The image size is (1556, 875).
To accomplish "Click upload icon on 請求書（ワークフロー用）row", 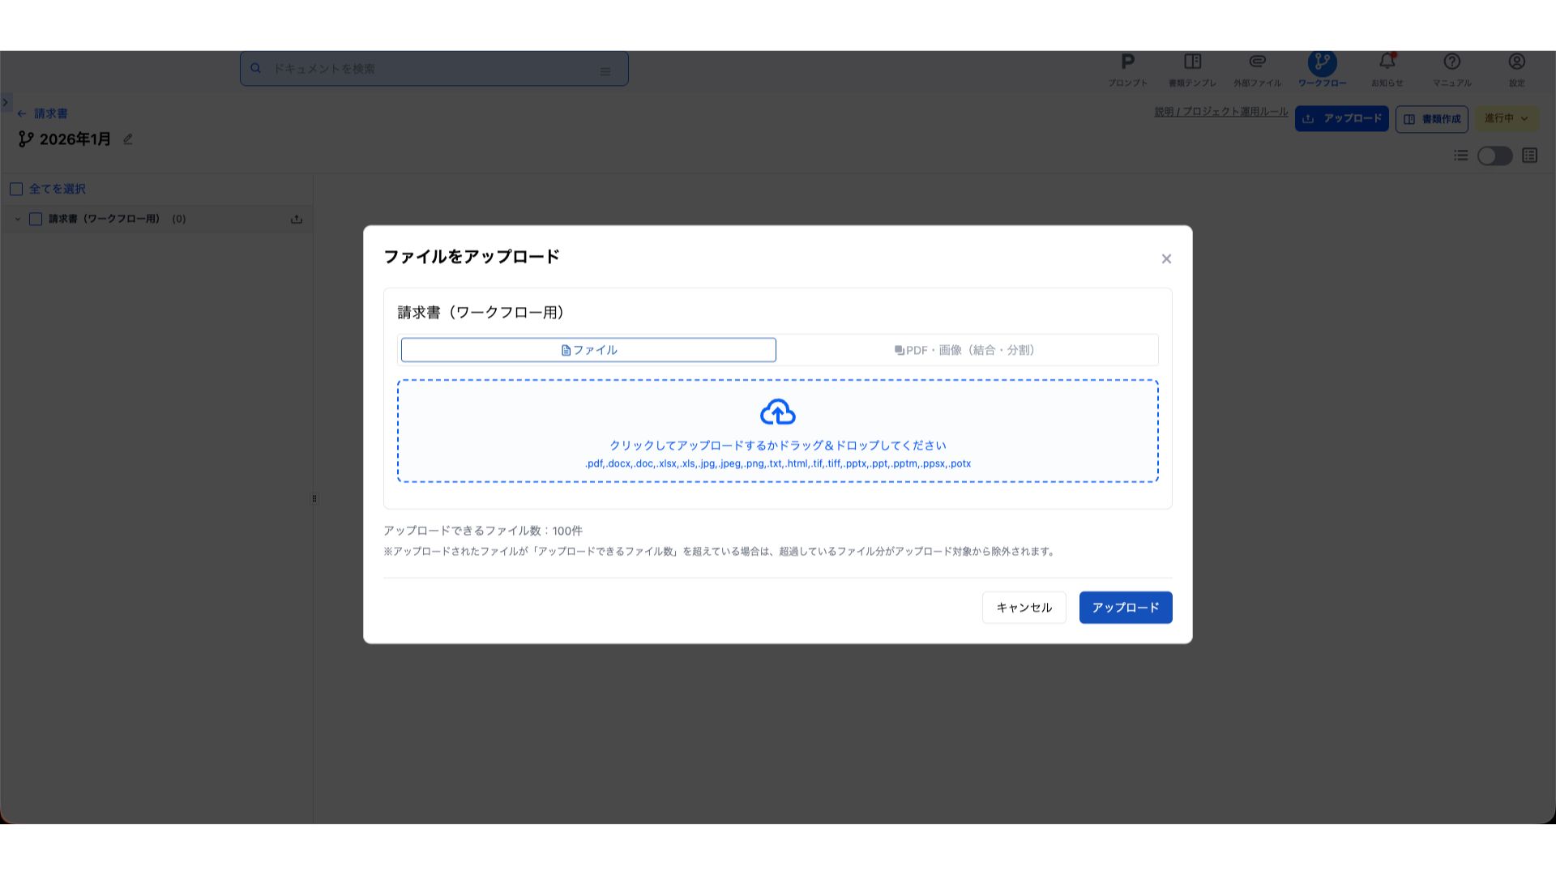I will 297,220.
